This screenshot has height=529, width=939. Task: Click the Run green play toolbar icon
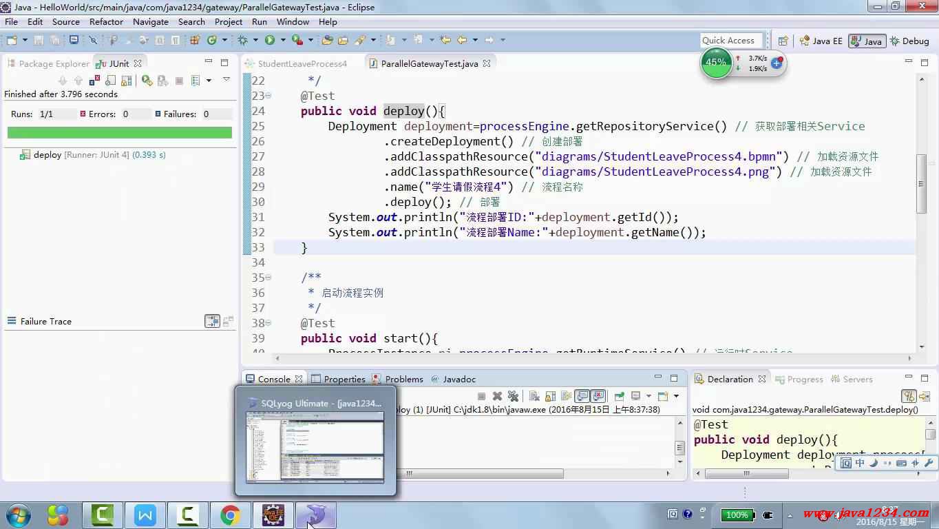tap(271, 40)
